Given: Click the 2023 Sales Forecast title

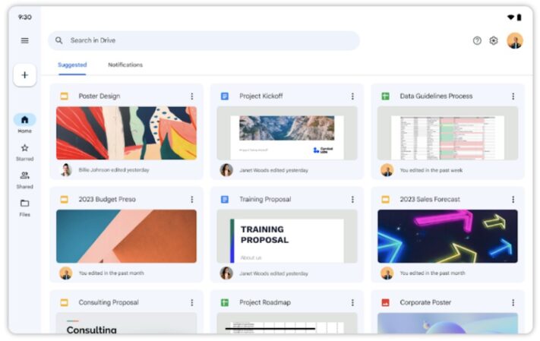Looking at the screenshot, I should click(x=430, y=199).
